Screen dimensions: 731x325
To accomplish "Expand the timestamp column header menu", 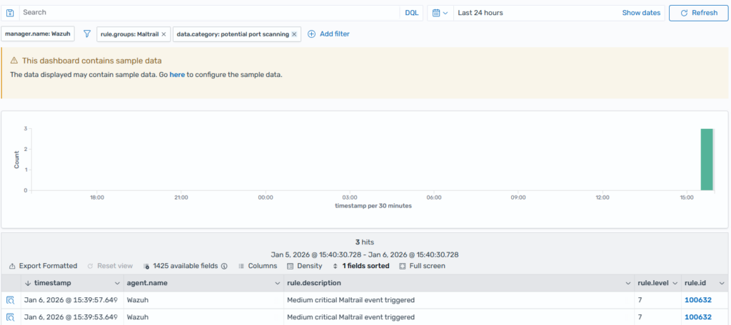I will (x=116, y=283).
